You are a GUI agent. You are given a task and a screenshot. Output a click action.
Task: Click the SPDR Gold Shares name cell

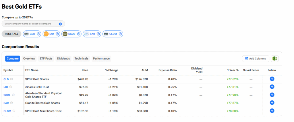coord(37,79)
